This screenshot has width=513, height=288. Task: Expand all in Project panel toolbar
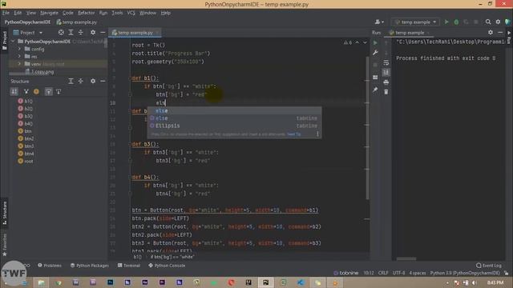point(71,32)
